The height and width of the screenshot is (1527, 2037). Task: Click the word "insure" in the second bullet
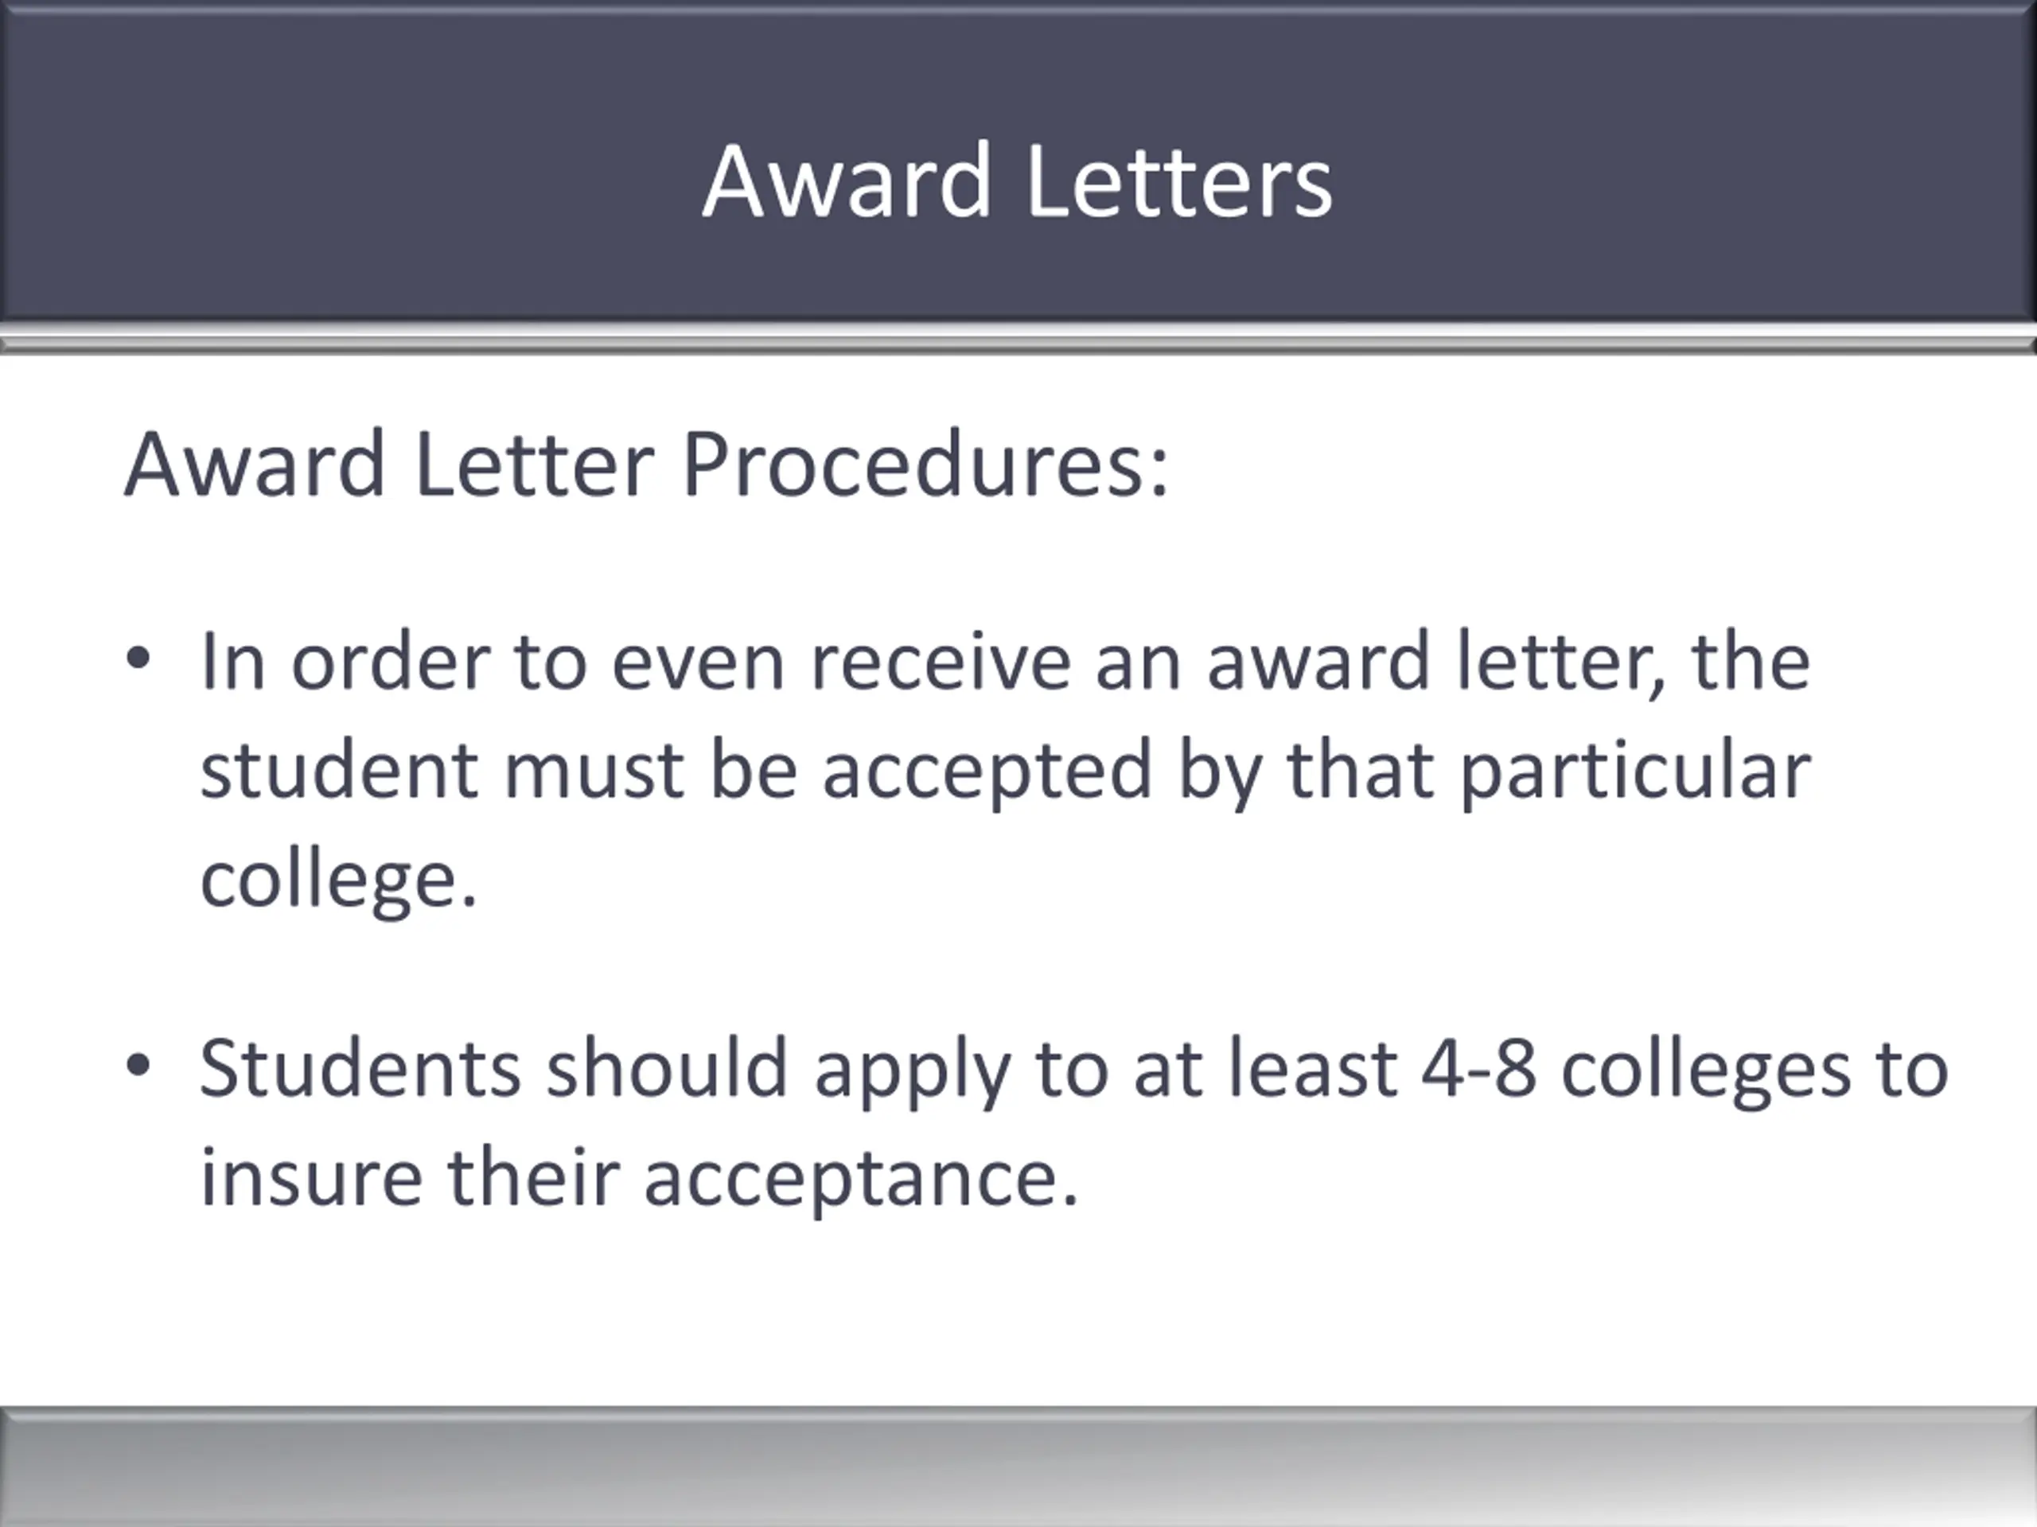pyautogui.click(x=312, y=1179)
